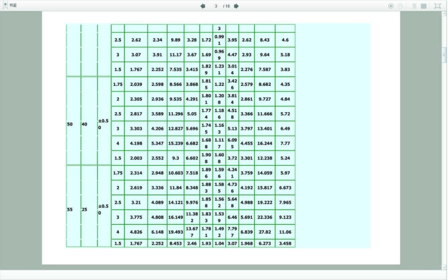Select the row header cell 55
The width and height of the screenshot is (448, 280).
pyautogui.click(x=74, y=206)
